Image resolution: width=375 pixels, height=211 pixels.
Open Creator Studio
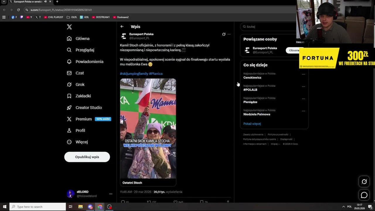(84, 108)
